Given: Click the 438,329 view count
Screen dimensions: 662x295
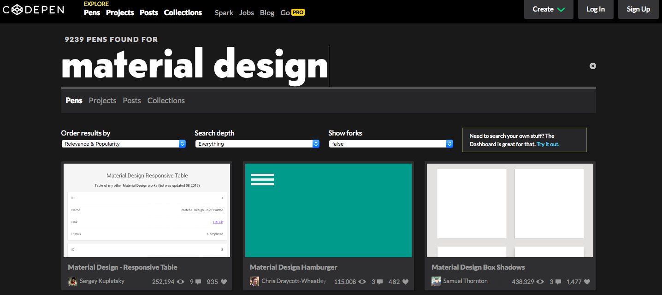Looking at the screenshot, I should tap(523, 282).
